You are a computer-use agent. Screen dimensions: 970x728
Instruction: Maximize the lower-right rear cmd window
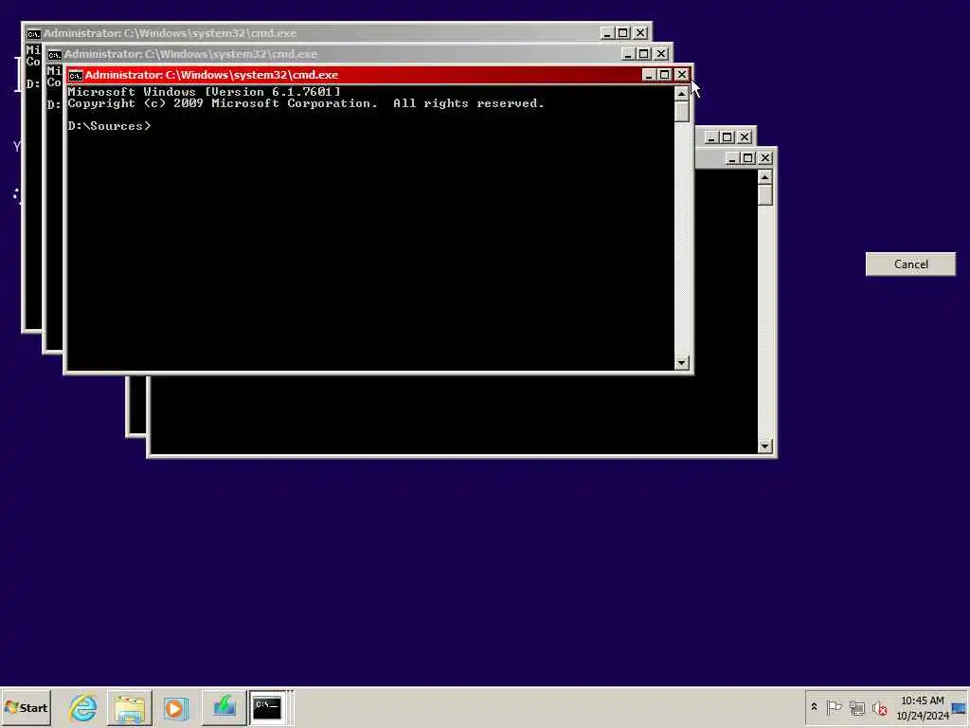pos(727,136)
